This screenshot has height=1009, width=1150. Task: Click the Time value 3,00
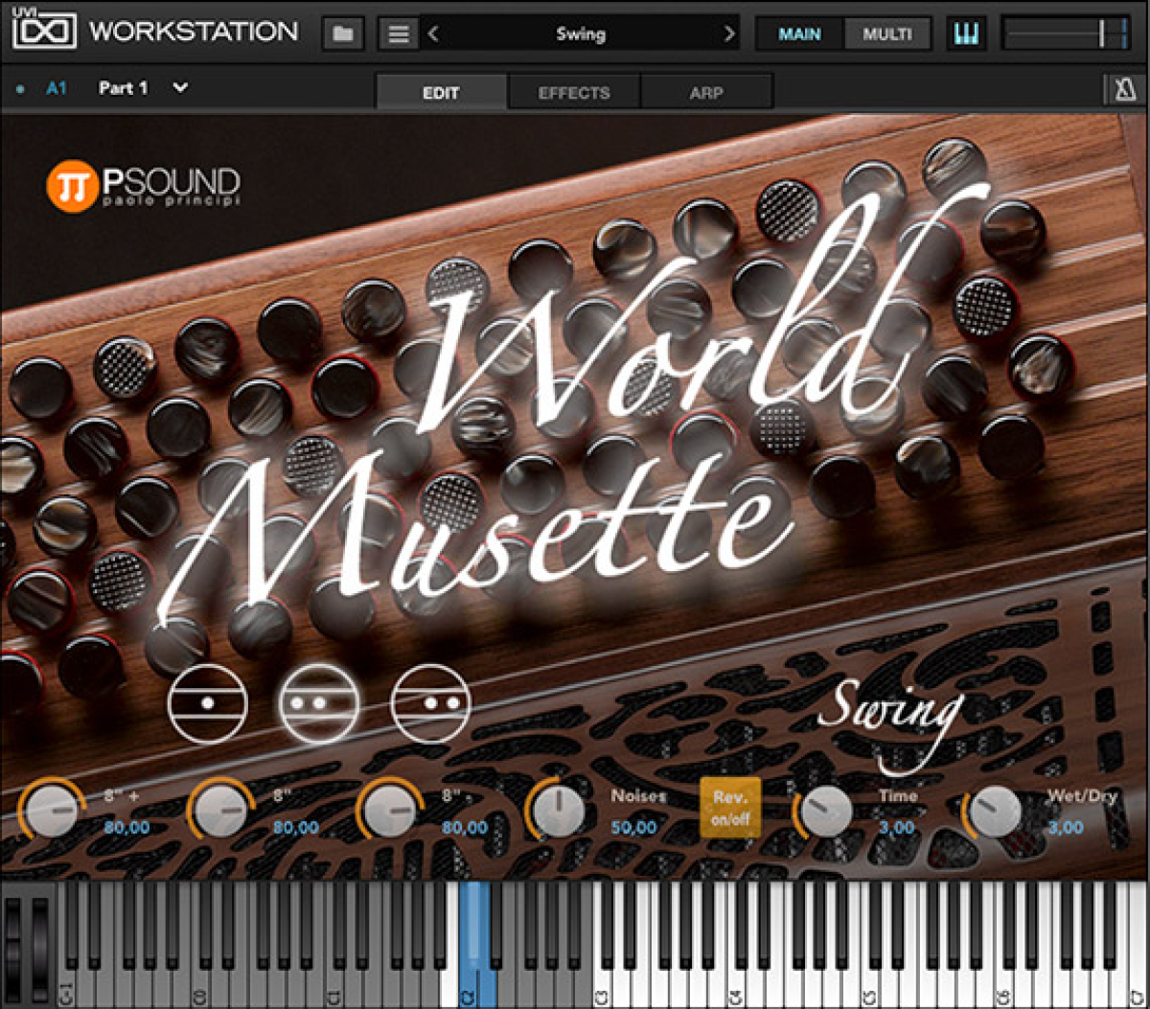pyautogui.click(x=897, y=827)
